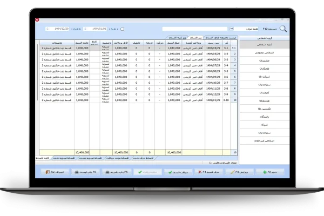Toggle the from-date filter checkbox
324x216 pixels.
122,29
